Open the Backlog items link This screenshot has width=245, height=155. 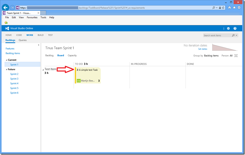click(13, 53)
